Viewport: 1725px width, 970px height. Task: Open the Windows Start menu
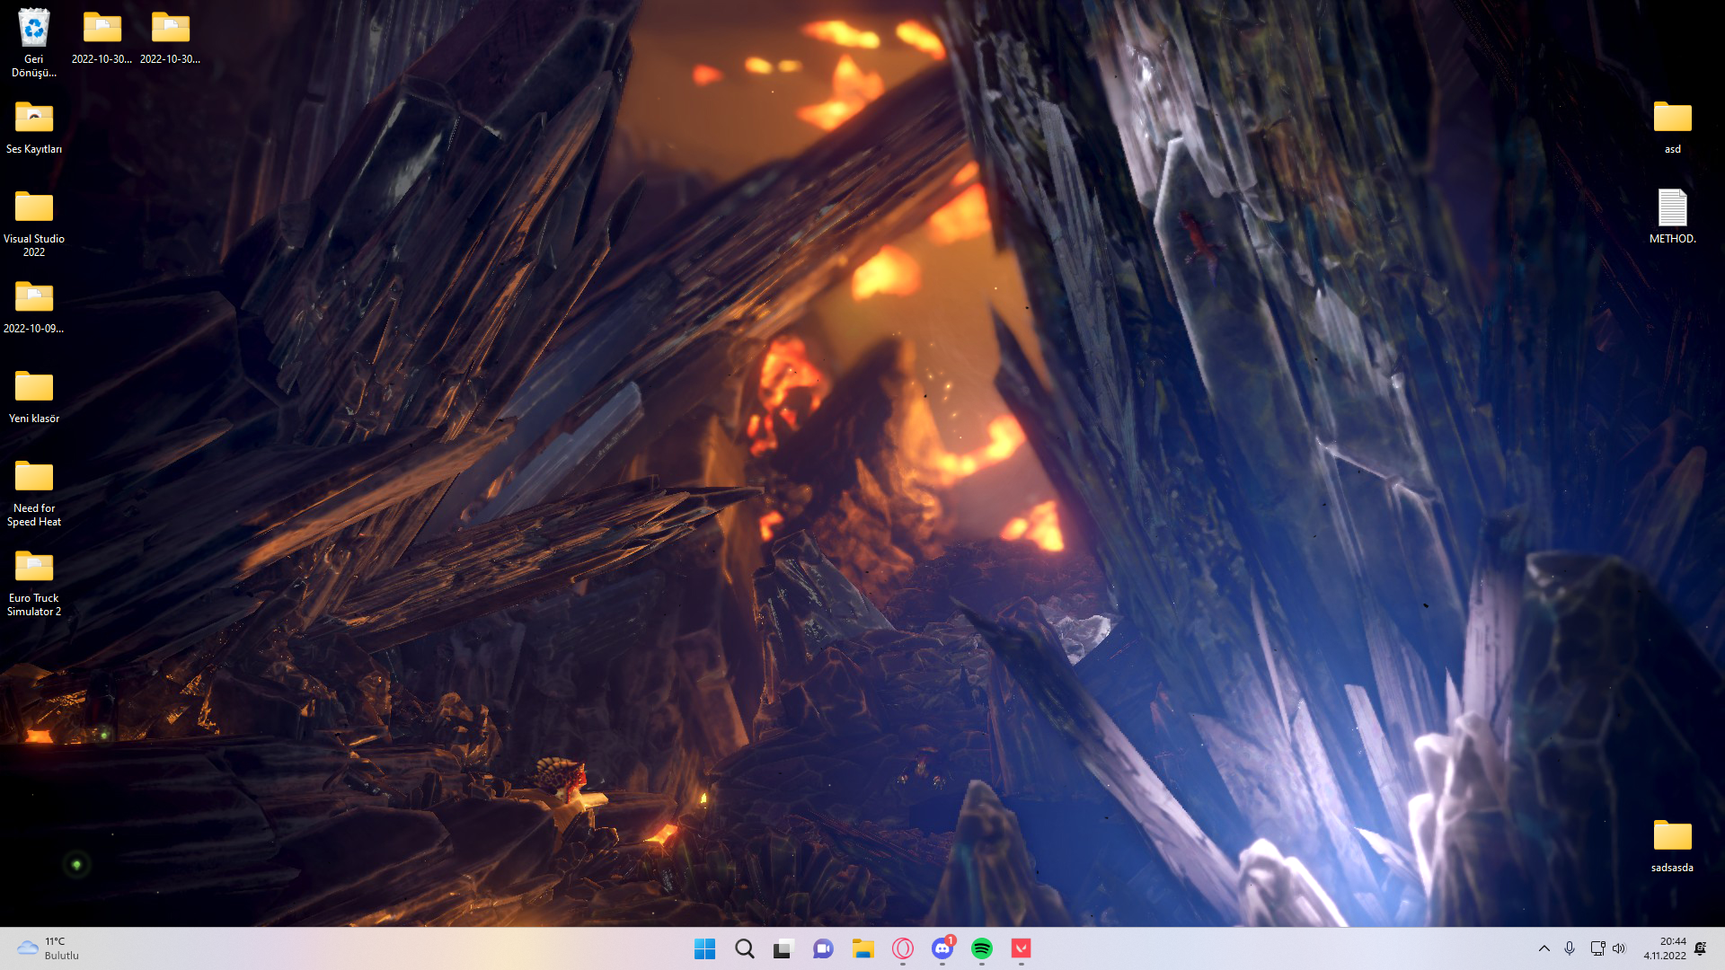tap(705, 948)
